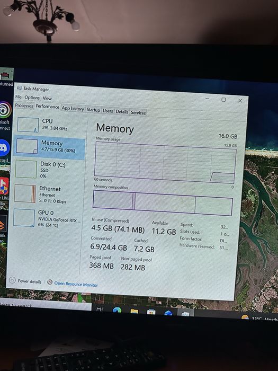
Task: Click the Slots used: label
Action: pos(190,232)
